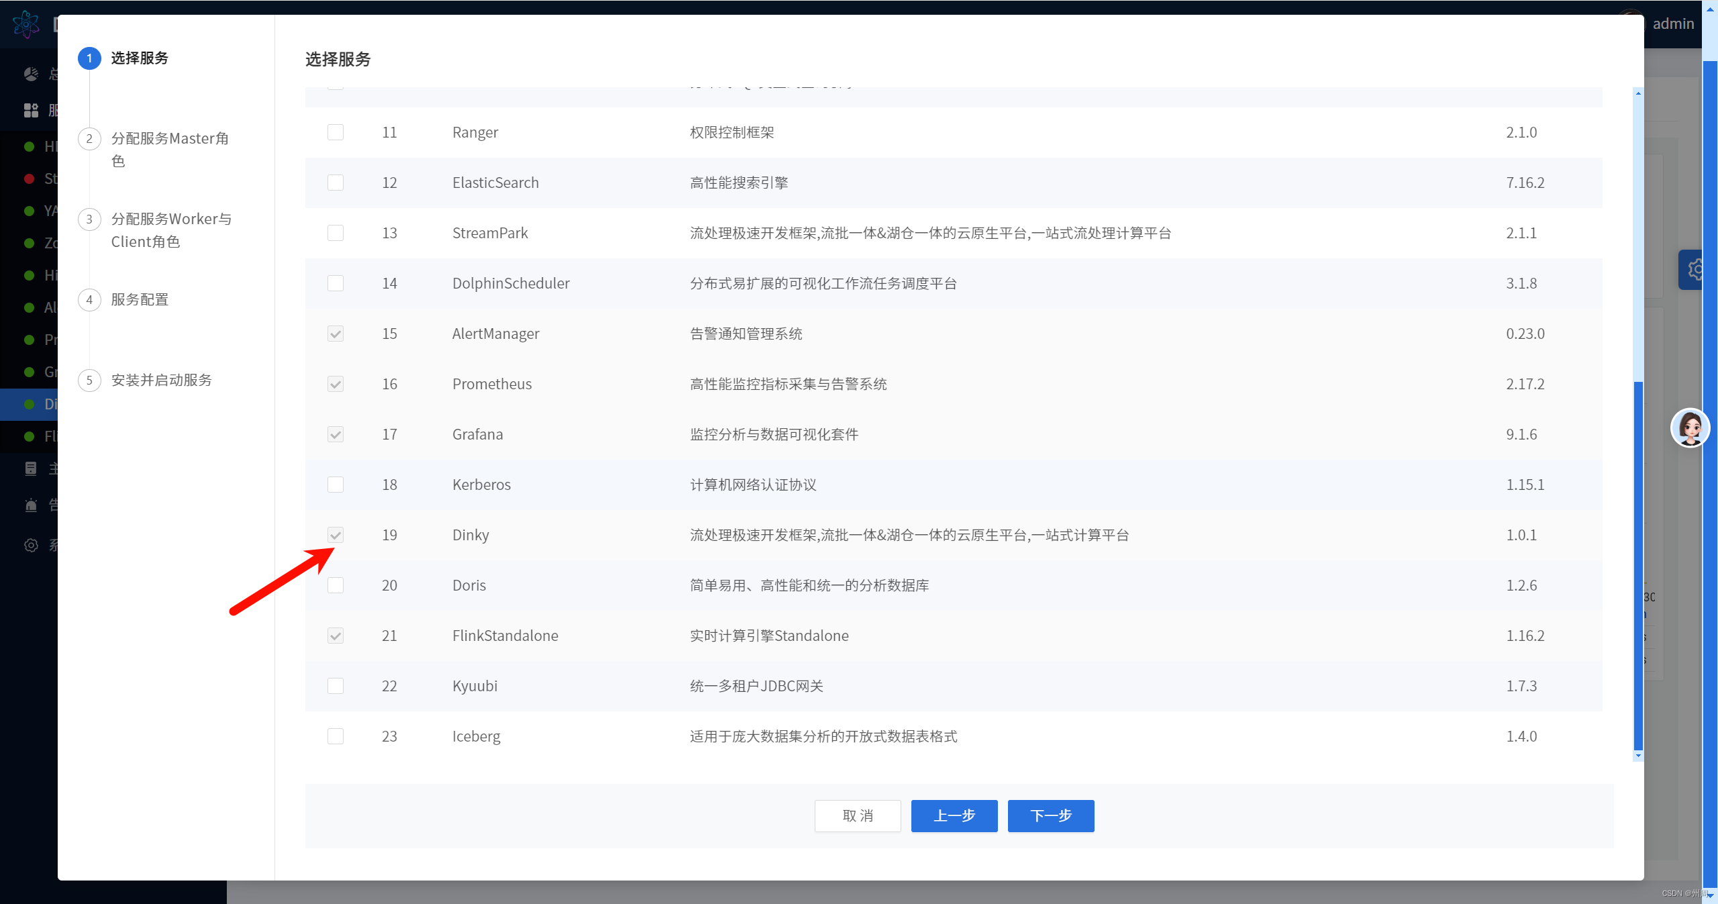This screenshot has width=1718, height=904.
Task: Click the FlinkStandalone checked checkbox
Action: point(336,636)
